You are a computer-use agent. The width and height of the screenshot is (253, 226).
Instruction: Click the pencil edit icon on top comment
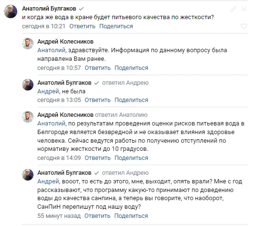[x=233, y=9]
